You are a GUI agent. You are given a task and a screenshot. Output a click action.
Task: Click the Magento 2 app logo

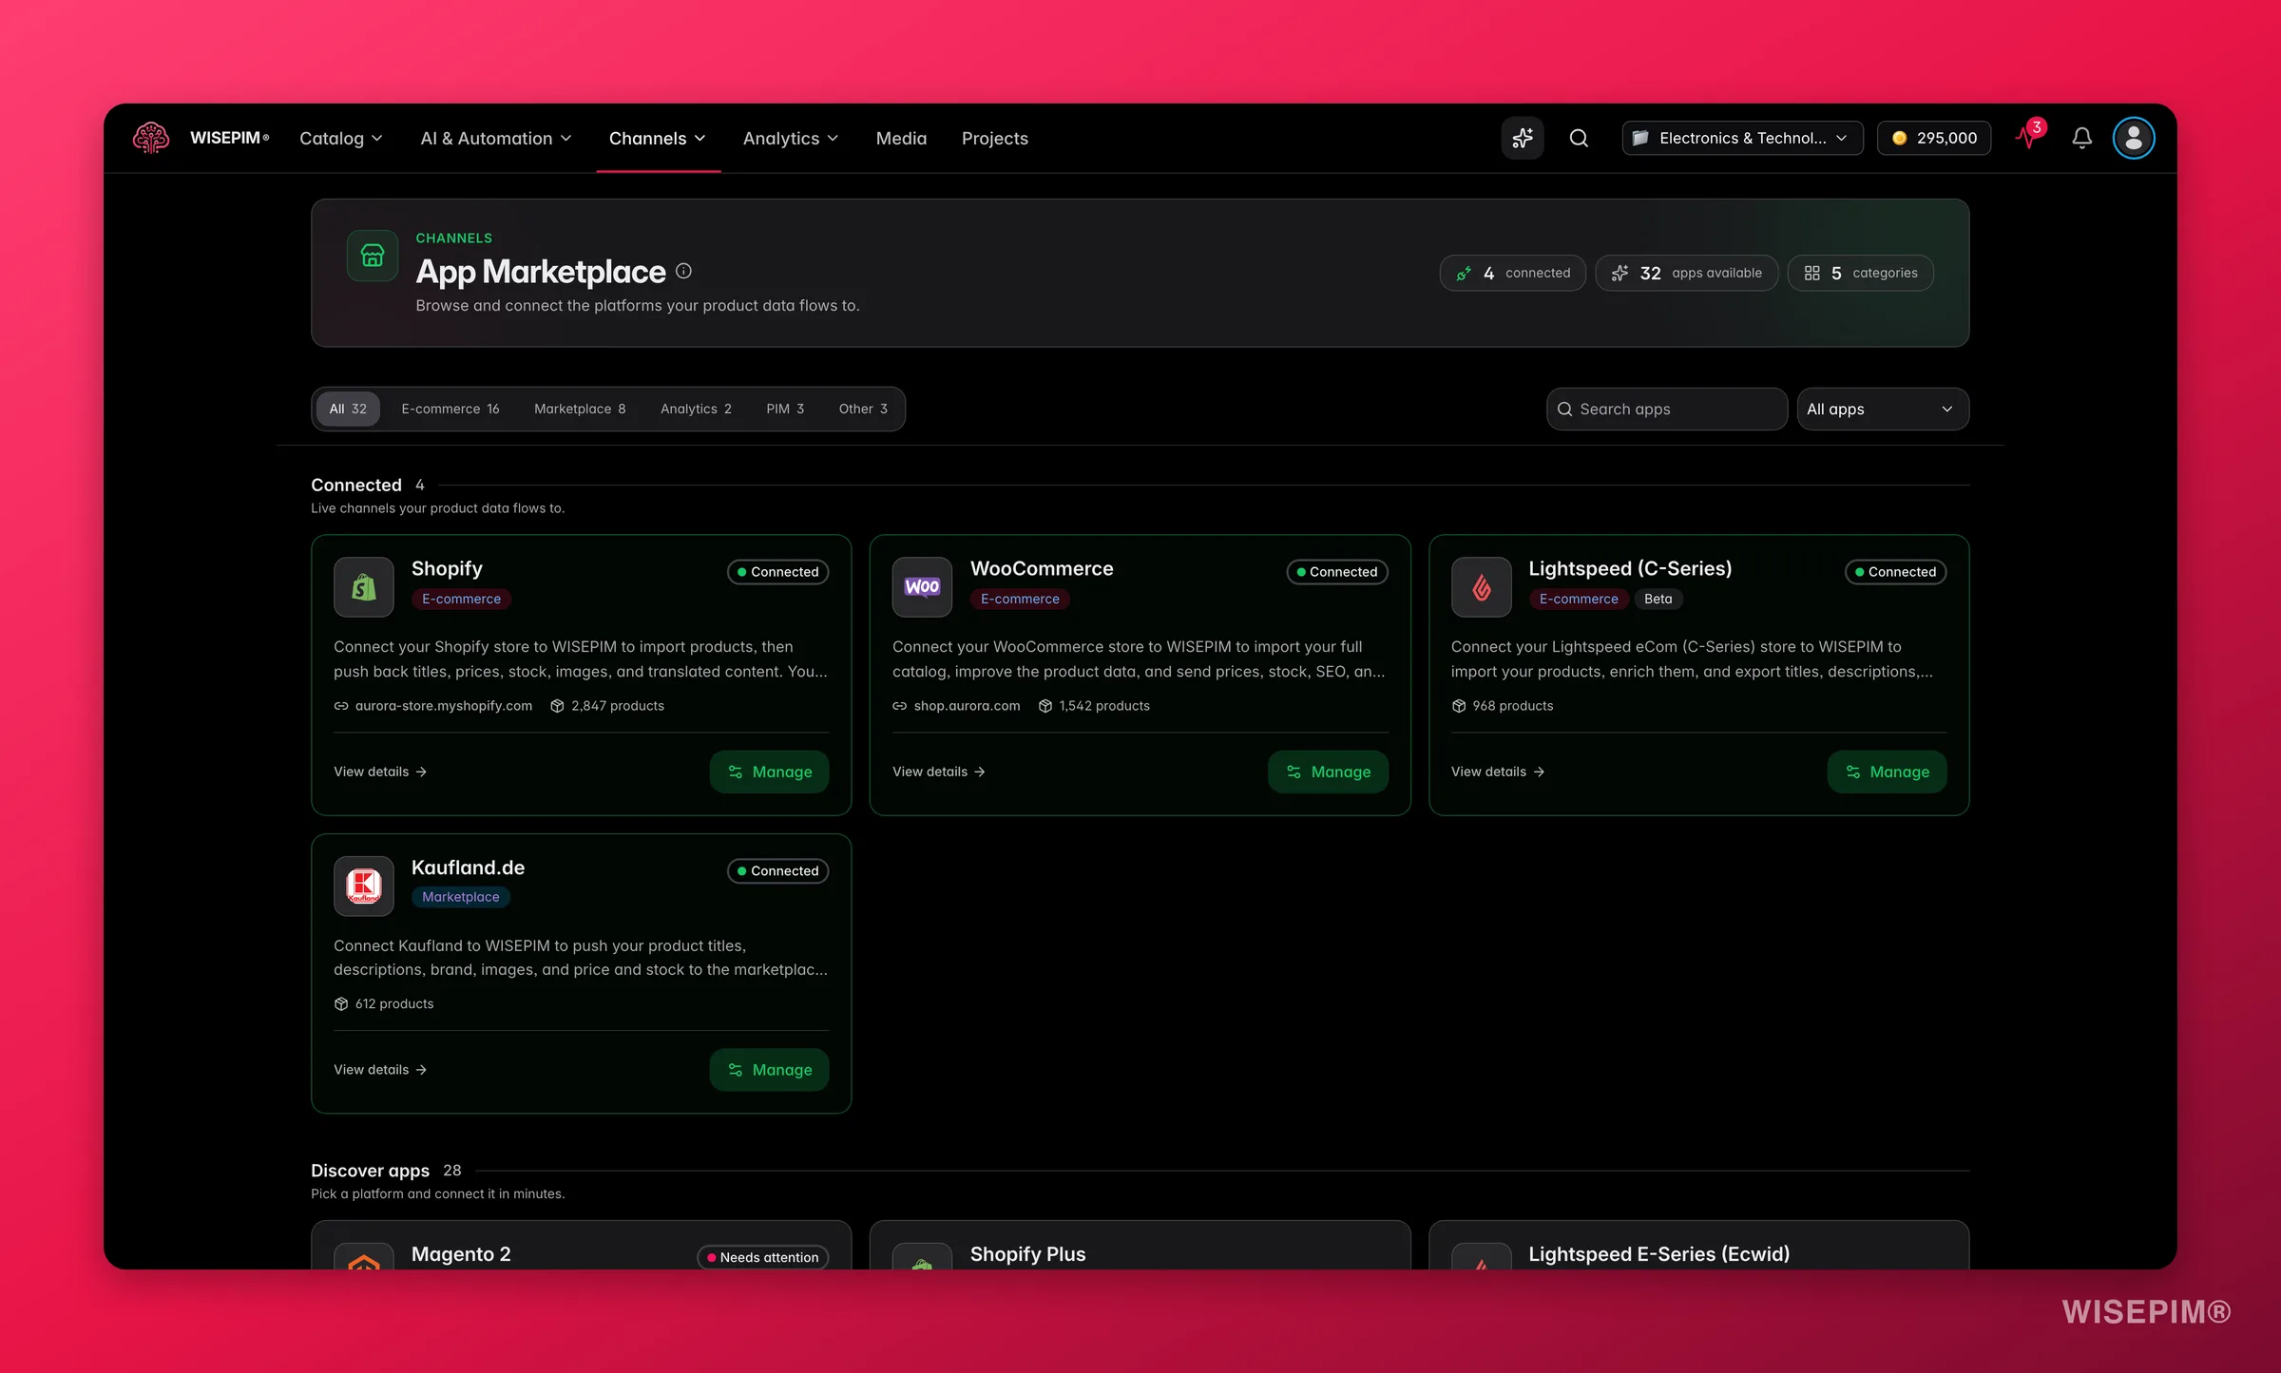point(364,1256)
